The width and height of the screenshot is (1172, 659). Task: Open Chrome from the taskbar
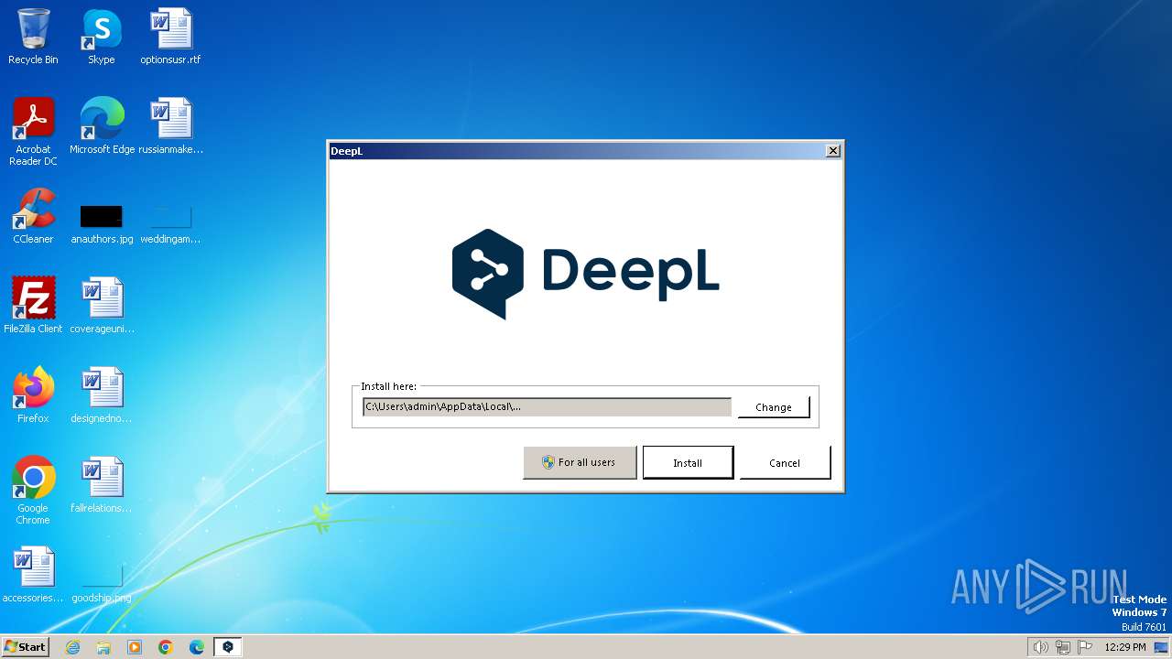[166, 647]
